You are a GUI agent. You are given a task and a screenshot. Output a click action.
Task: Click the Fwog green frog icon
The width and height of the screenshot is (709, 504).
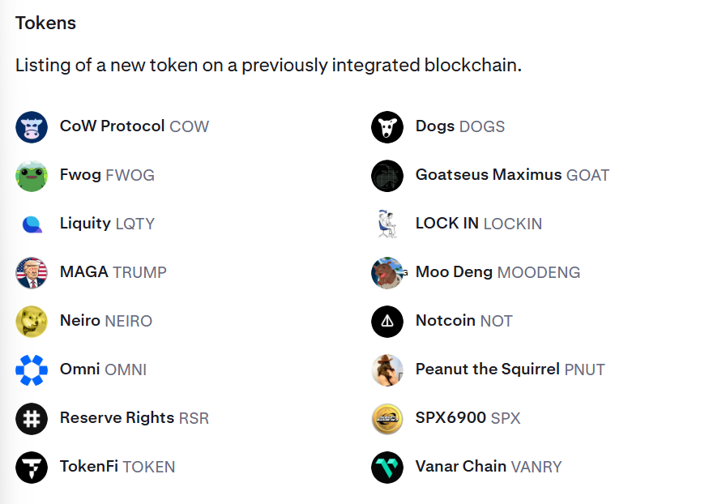[x=32, y=176]
